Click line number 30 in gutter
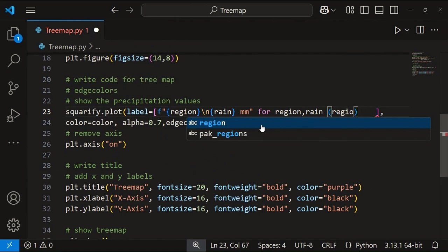 (x=47, y=187)
